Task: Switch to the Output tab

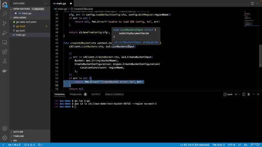Action: pos(96,94)
